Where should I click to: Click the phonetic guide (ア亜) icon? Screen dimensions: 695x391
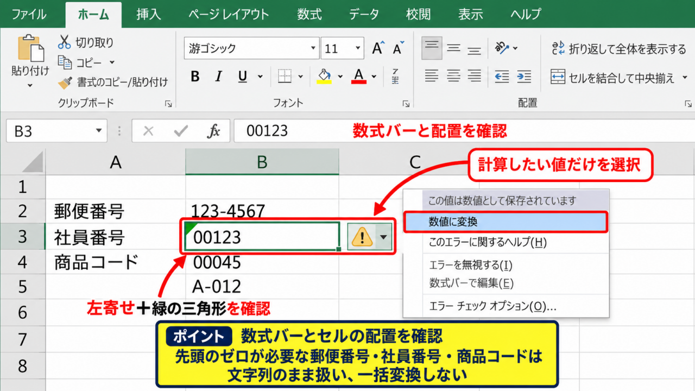[x=395, y=77]
